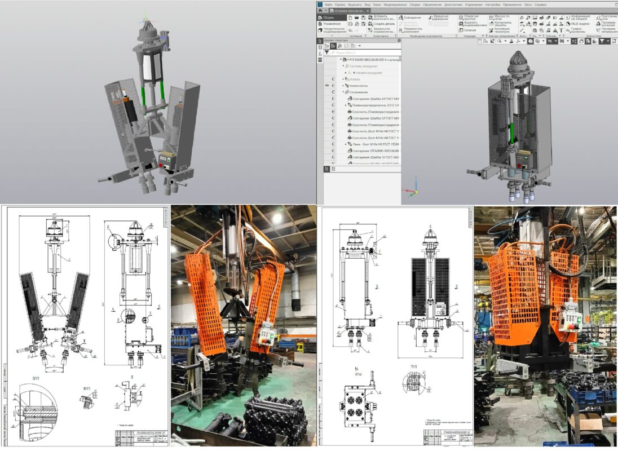Click the Копировать объекты command
Image resolution: width=618 pixels, height=451 pixels.
tap(500, 24)
